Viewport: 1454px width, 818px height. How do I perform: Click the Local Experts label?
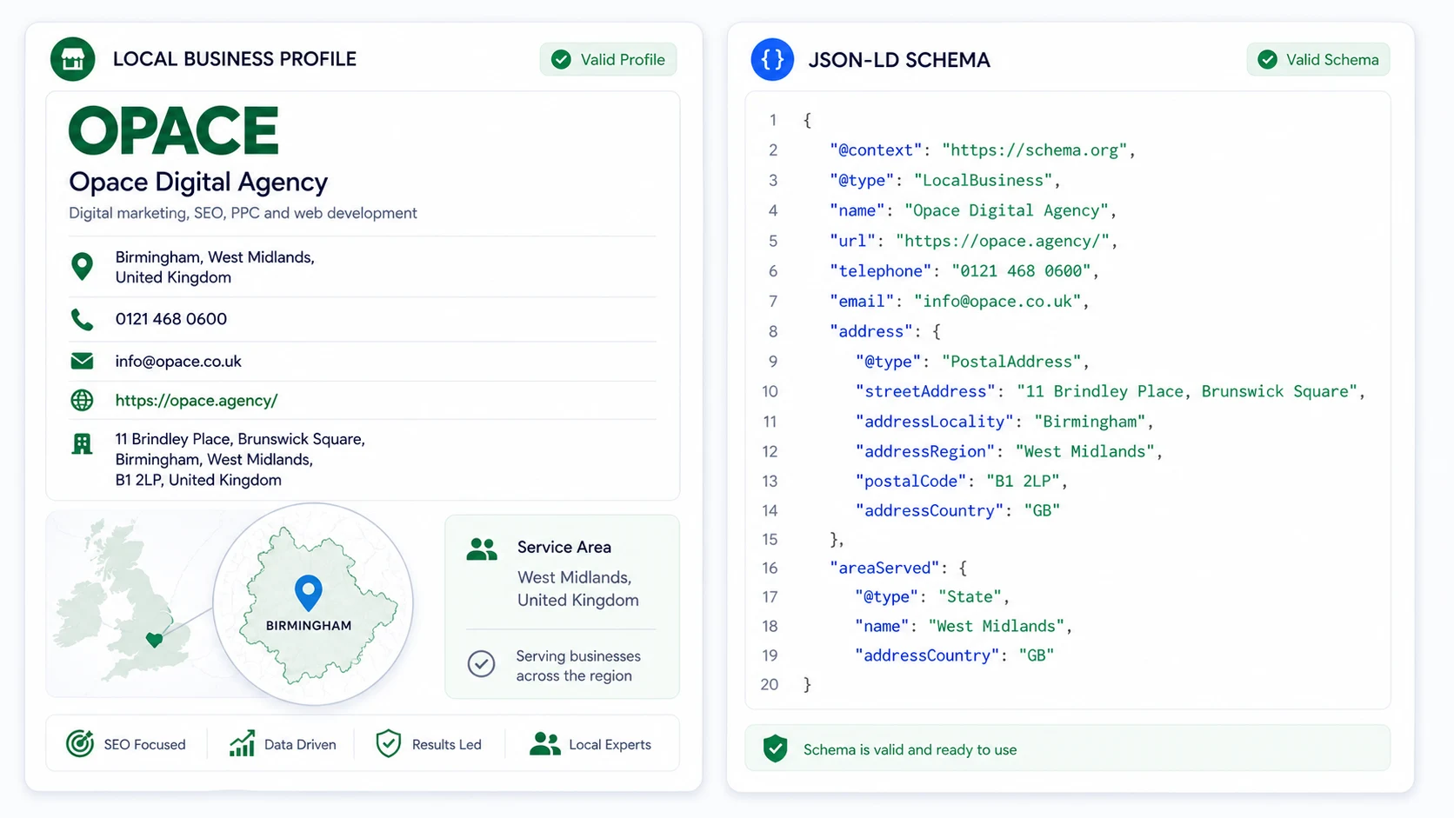pyautogui.click(x=610, y=744)
